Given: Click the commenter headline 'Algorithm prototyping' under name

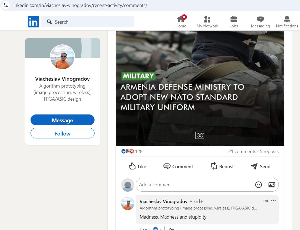Looking at the screenshot, I should 198,208.
